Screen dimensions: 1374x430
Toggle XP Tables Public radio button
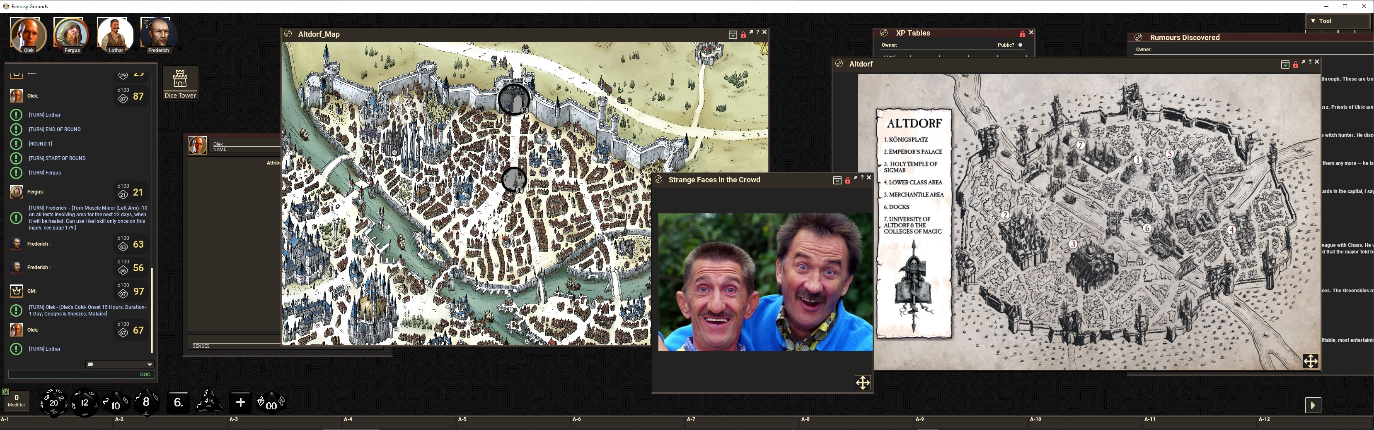pos(1021,45)
